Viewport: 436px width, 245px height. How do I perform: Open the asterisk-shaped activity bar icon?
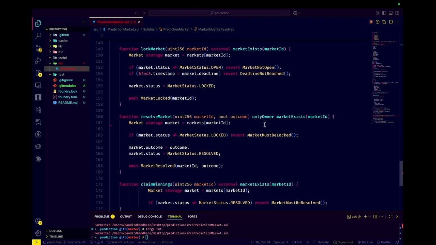coord(38,159)
